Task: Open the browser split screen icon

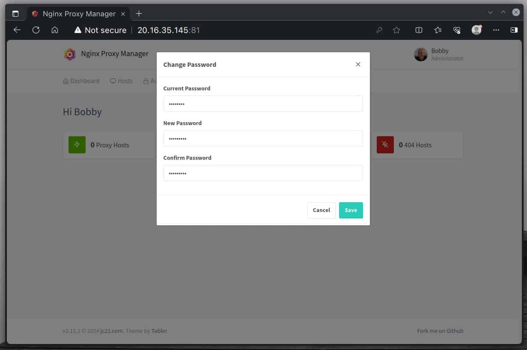Action: coord(418,30)
